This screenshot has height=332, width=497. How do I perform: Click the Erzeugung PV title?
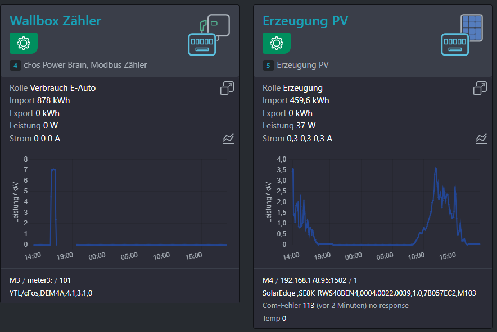(305, 21)
